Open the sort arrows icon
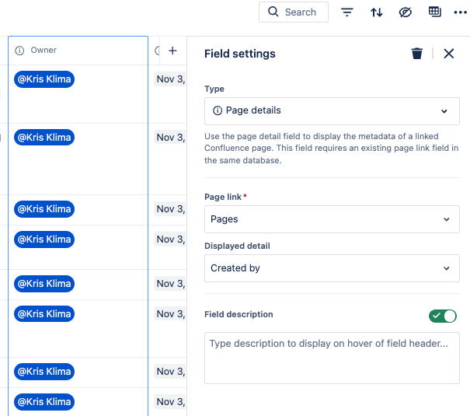Viewport: 470px width, 416px height. [x=377, y=12]
